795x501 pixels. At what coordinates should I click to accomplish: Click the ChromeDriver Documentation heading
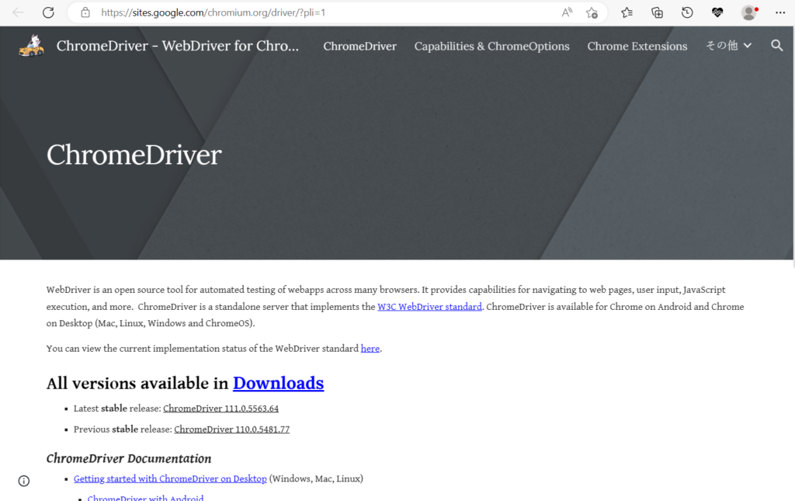coord(129,458)
